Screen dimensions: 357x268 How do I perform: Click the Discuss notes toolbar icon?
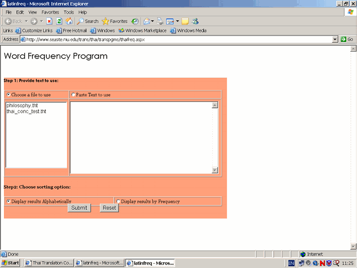tap(185, 21)
